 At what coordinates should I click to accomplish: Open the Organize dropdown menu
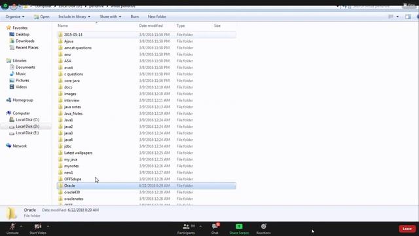point(15,16)
